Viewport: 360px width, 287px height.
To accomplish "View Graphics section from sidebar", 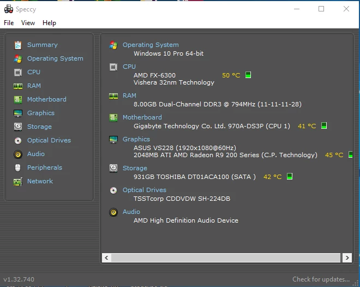I will [x=41, y=113].
